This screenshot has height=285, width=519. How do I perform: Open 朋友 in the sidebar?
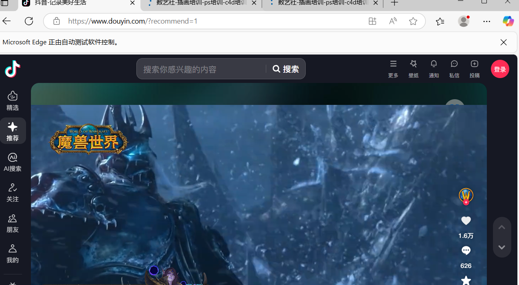coord(13,222)
